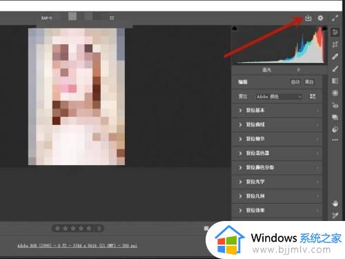Image resolution: width=345 pixels, height=259 pixels.
Task: Set rating to two stars
Action: [66, 229]
